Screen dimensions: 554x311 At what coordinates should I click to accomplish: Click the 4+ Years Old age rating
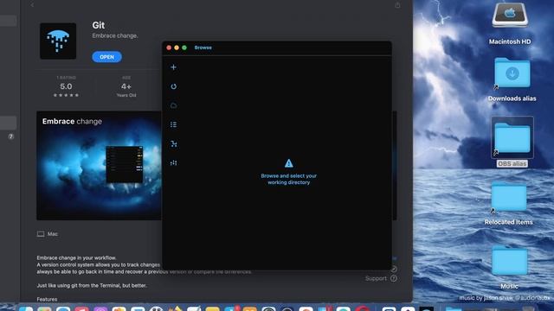click(126, 86)
